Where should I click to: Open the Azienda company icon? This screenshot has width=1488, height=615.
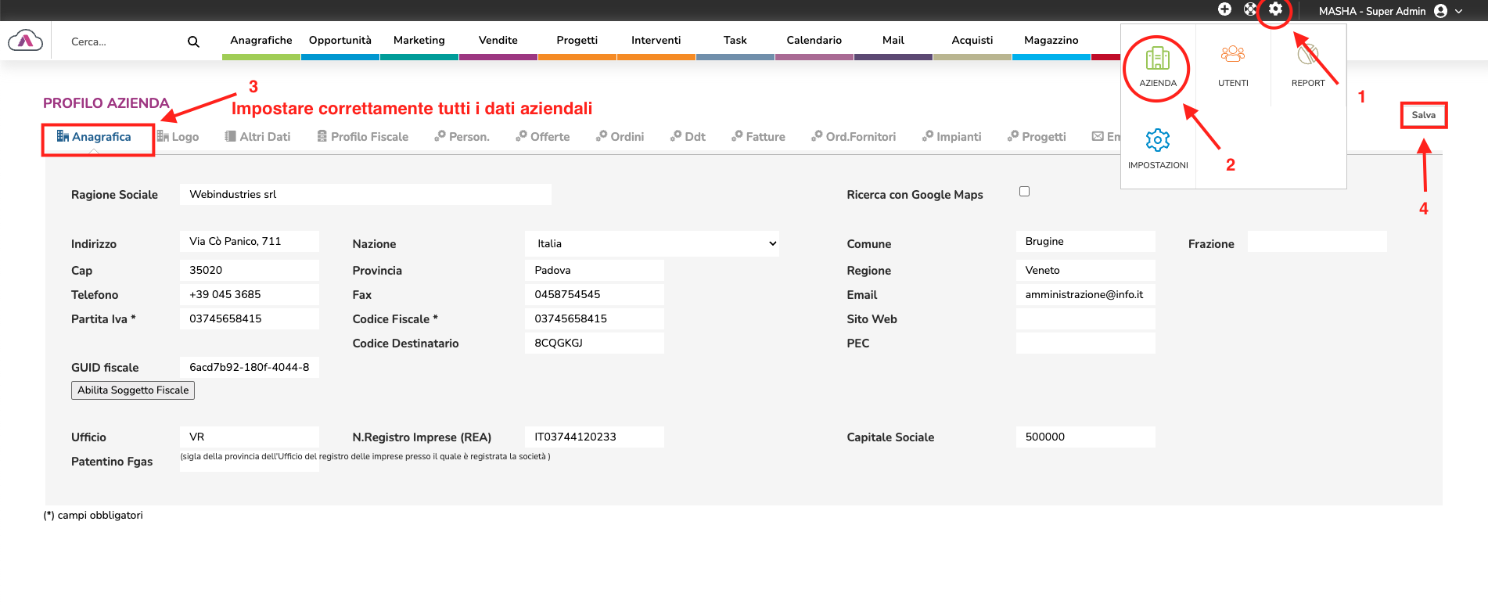tap(1157, 67)
